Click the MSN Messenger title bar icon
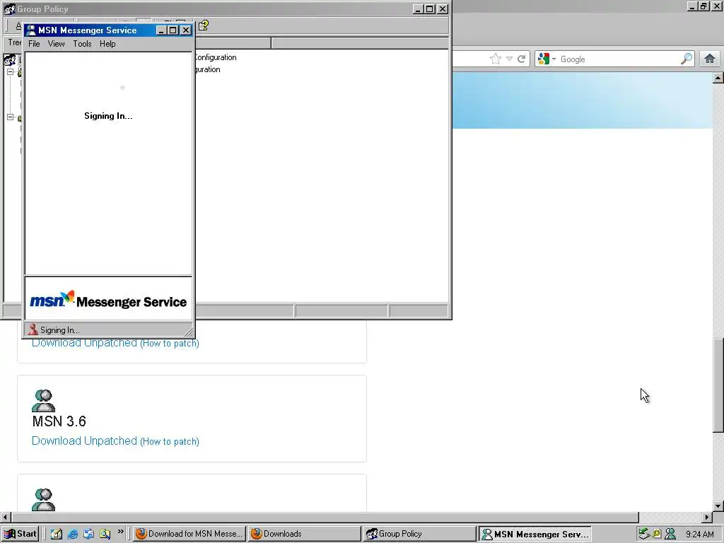The height and width of the screenshot is (543, 724). coord(31,30)
